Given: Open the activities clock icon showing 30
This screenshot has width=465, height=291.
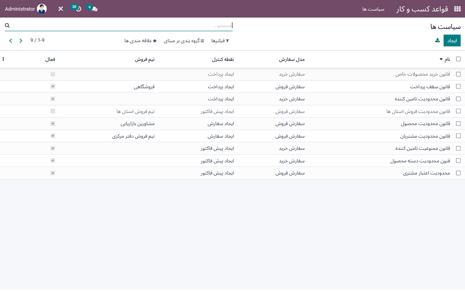Looking at the screenshot, I should click(x=77, y=9).
